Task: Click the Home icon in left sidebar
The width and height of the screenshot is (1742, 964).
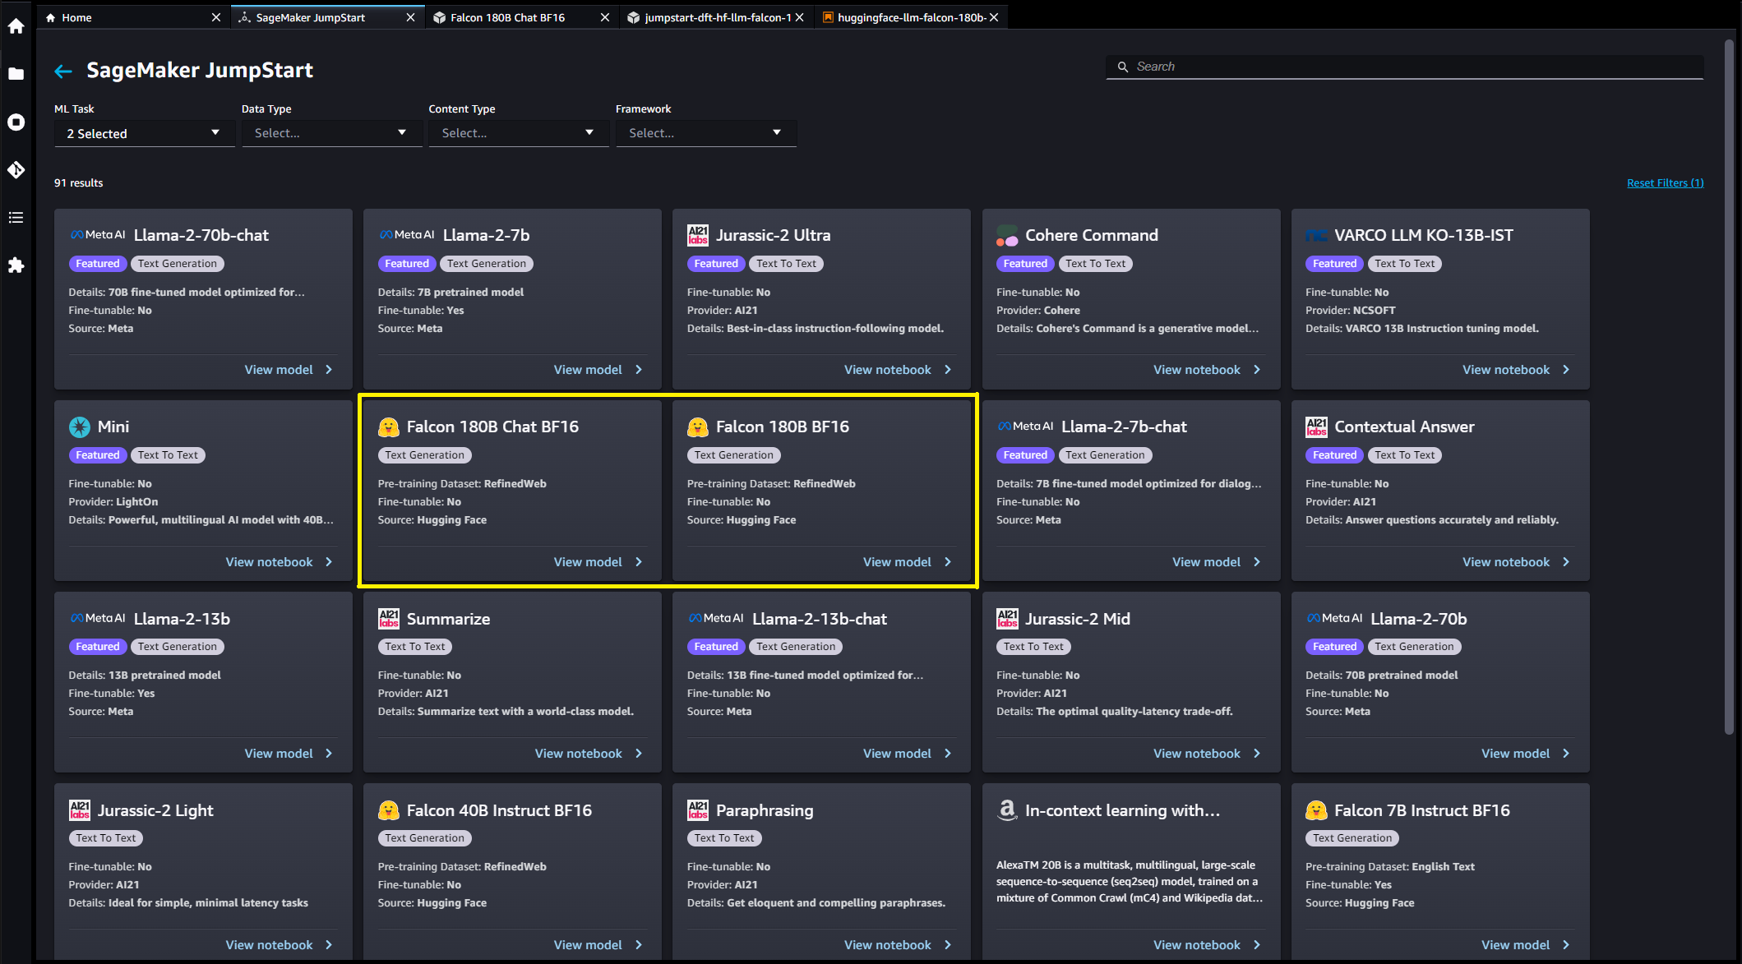Action: 16,26
